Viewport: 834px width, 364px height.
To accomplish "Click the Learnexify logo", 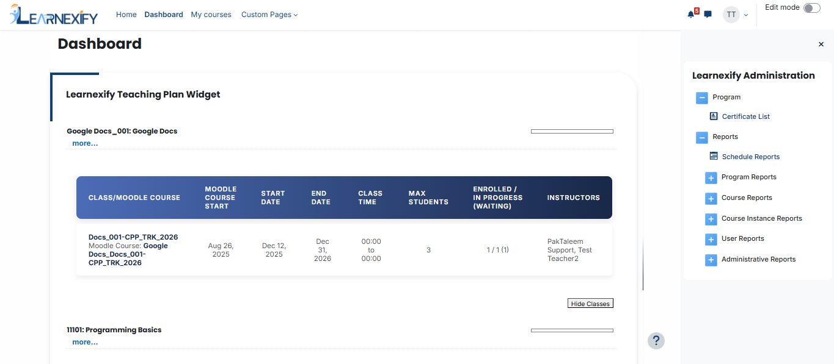I will pyautogui.click(x=54, y=15).
